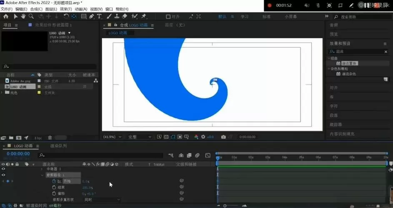Create new composition icon in the Project panel
The height and width of the screenshot is (208, 393).
19,138
